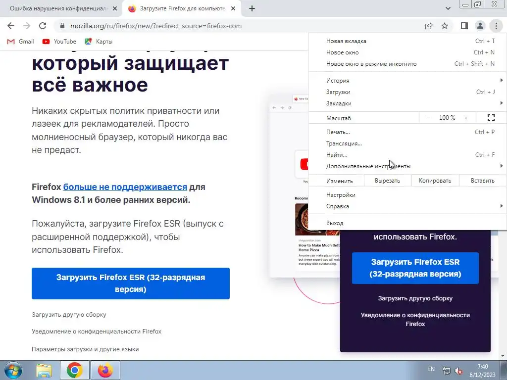Open the File Explorer taskbar icon
The image size is (507, 380).
click(44, 370)
